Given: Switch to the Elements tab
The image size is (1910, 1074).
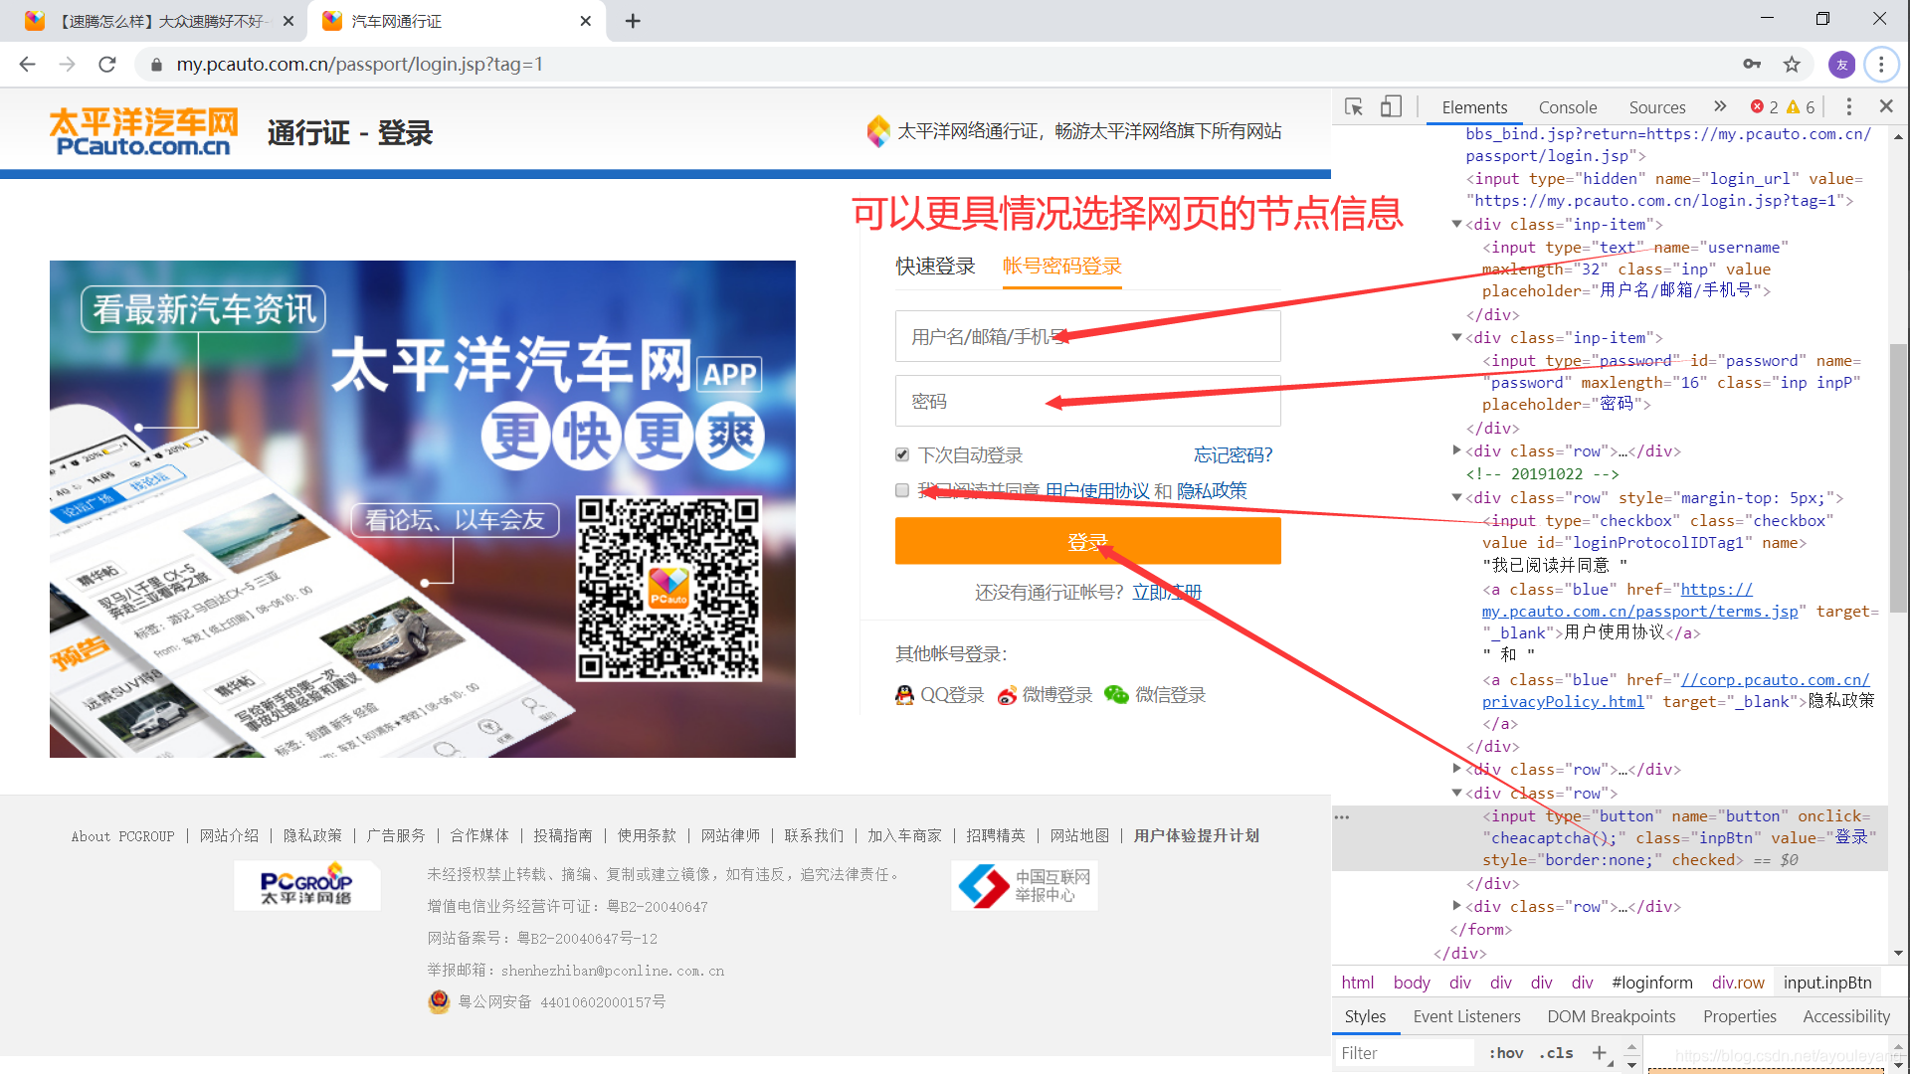Looking at the screenshot, I should tap(1474, 106).
